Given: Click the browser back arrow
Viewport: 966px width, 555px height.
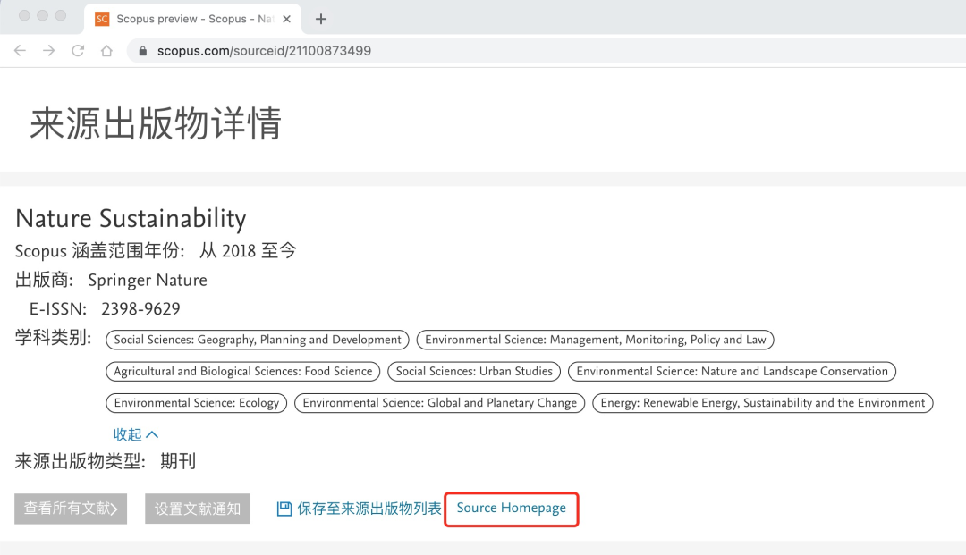Looking at the screenshot, I should pyautogui.click(x=20, y=51).
